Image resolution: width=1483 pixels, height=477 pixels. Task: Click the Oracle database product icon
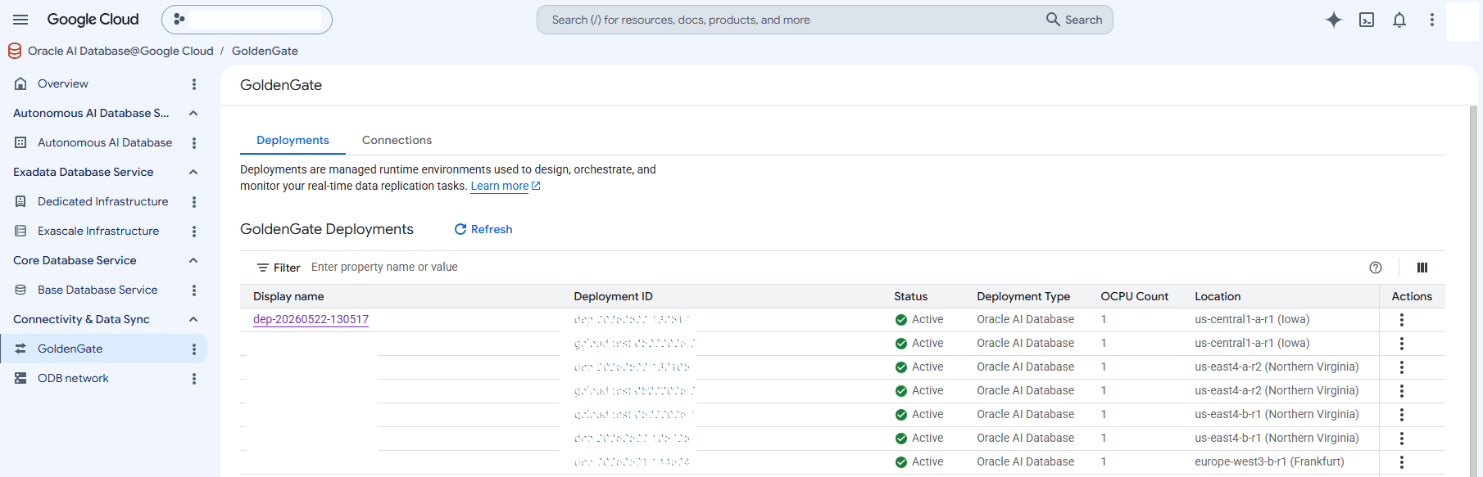pos(15,51)
